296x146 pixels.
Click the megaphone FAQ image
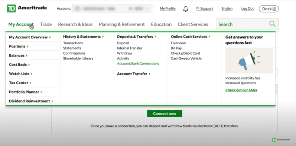click(249, 60)
